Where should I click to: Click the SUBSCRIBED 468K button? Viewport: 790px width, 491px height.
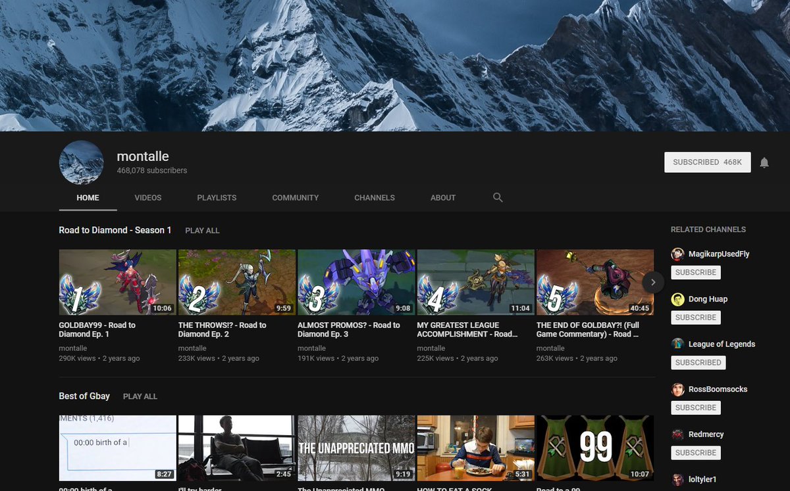coord(708,162)
